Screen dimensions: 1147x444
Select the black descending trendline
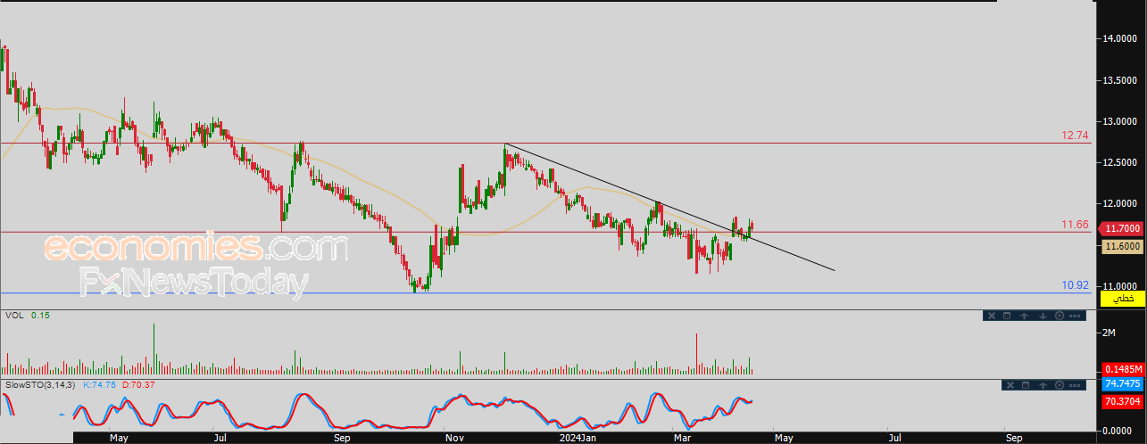coord(669,209)
